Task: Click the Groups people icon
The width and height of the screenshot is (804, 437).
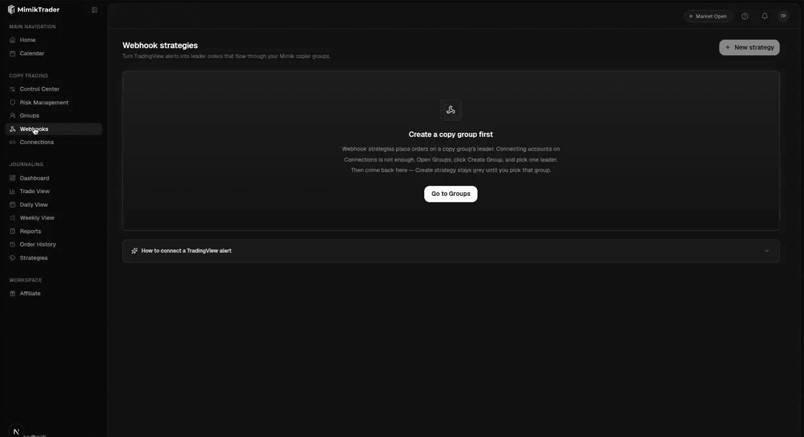Action: (12, 115)
